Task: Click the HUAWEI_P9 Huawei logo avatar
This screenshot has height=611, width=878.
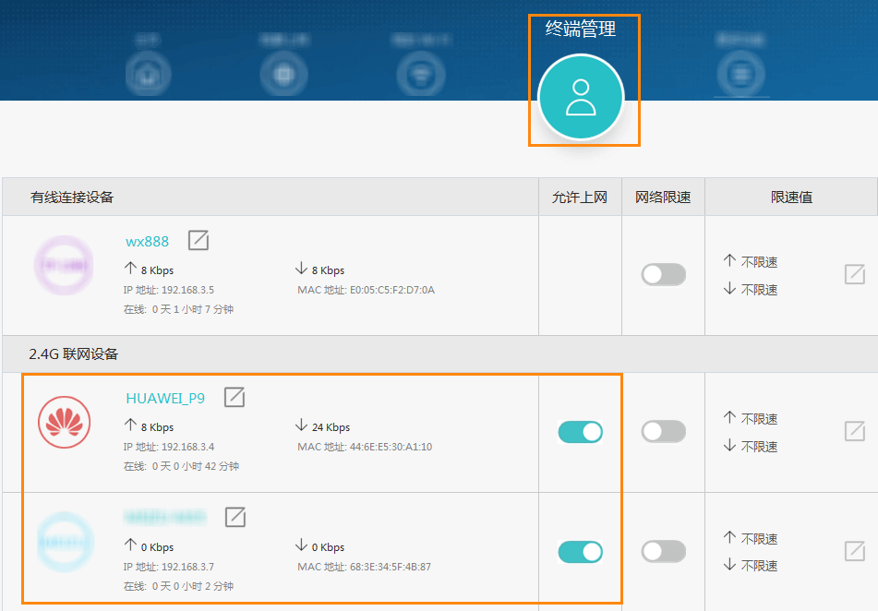Action: [x=64, y=423]
